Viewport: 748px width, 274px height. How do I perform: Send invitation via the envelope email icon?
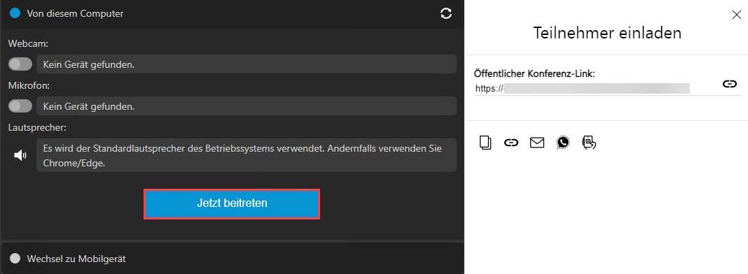(537, 143)
